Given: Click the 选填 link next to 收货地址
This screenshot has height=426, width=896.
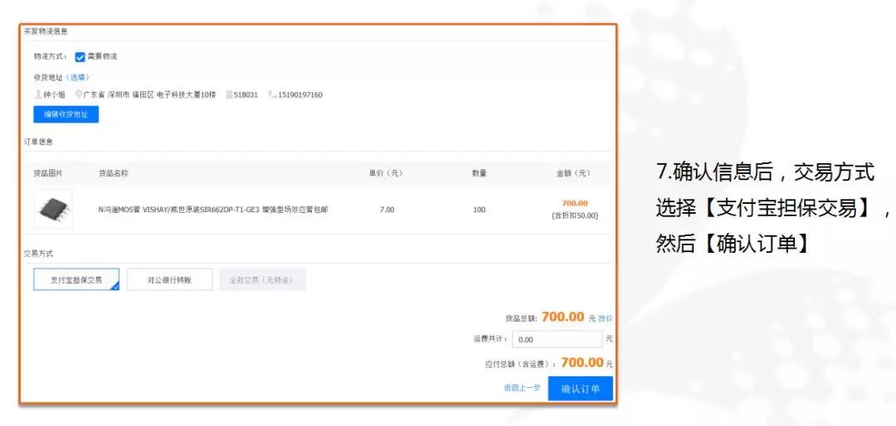Looking at the screenshot, I should (78, 77).
